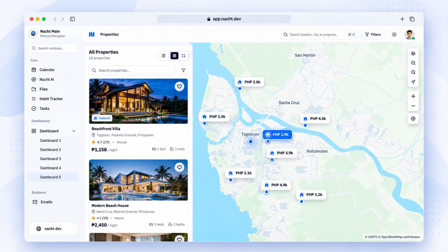Image resolution: width=448 pixels, height=252 pixels.
Task: Switch to grid view of properties
Action: coord(174,56)
